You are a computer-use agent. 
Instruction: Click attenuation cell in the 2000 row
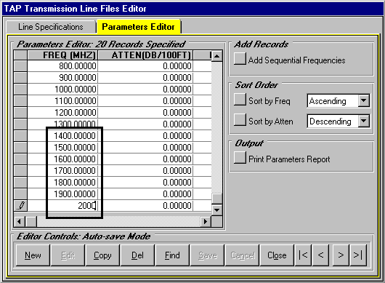tap(145, 206)
